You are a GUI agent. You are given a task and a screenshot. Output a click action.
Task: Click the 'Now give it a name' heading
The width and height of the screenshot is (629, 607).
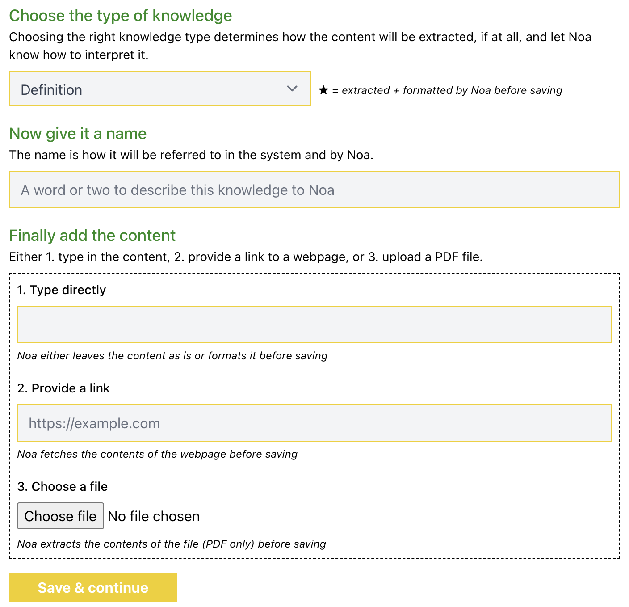[78, 134]
